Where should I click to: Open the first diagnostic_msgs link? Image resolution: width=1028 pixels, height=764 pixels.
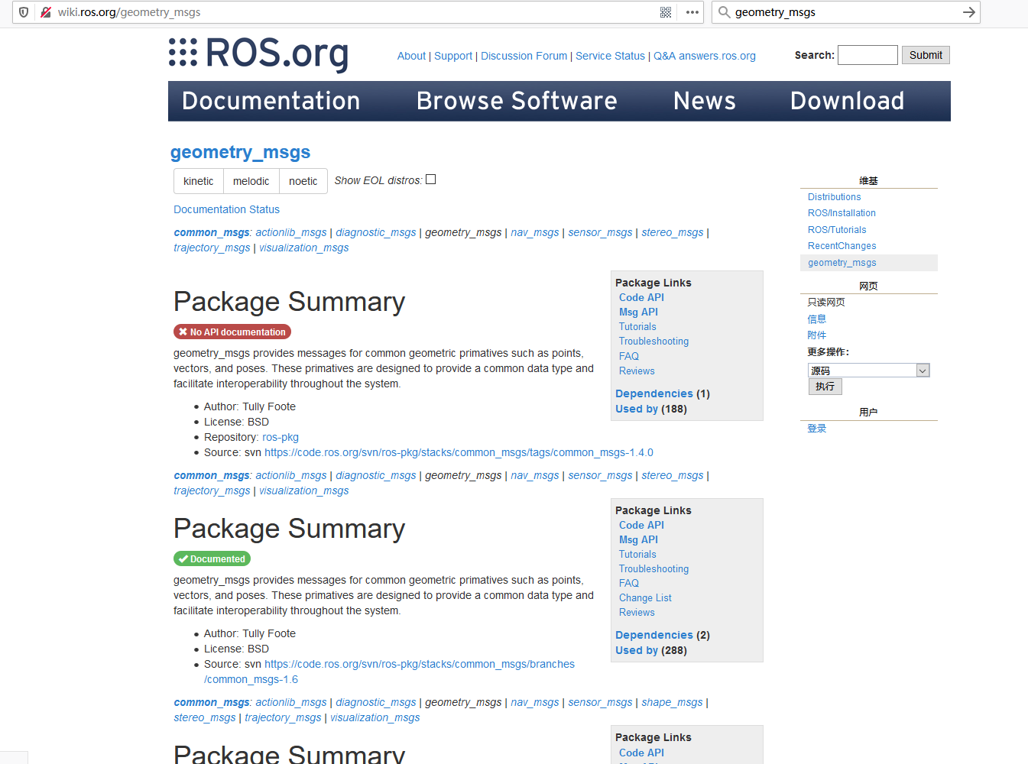pos(376,232)
